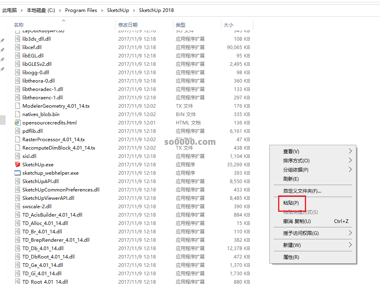Select file name TD_BrepRenderer_4.01_14.dll
Viewport: 380px width, 284px height.
[56, 240]
